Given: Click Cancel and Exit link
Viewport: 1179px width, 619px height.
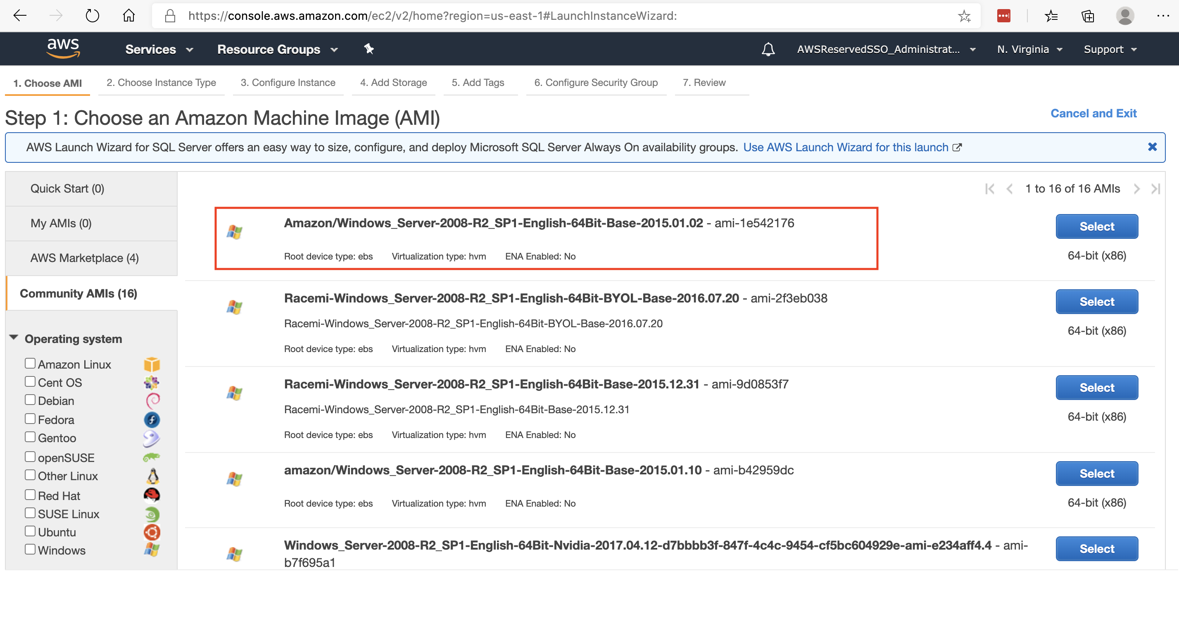Looking at the screenshot, I should 1093,113.
